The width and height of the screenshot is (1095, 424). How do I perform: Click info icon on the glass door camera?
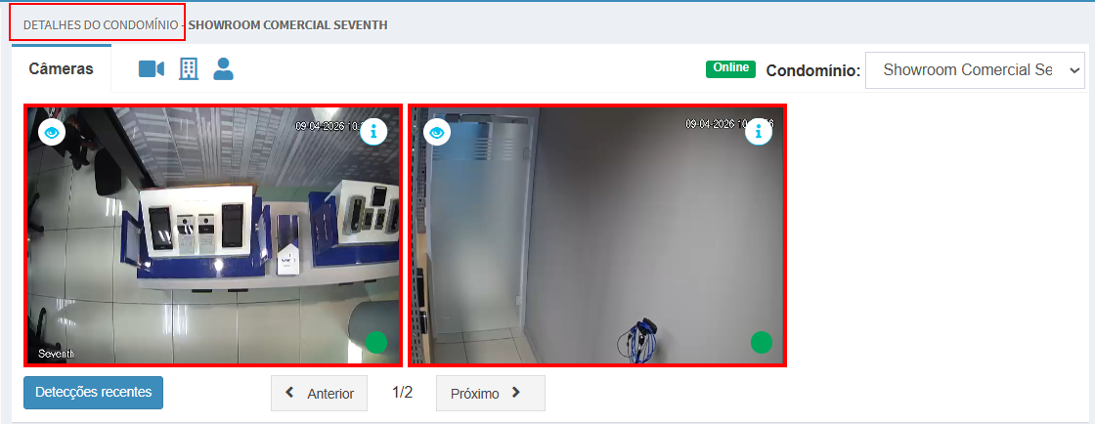(759, 133)
